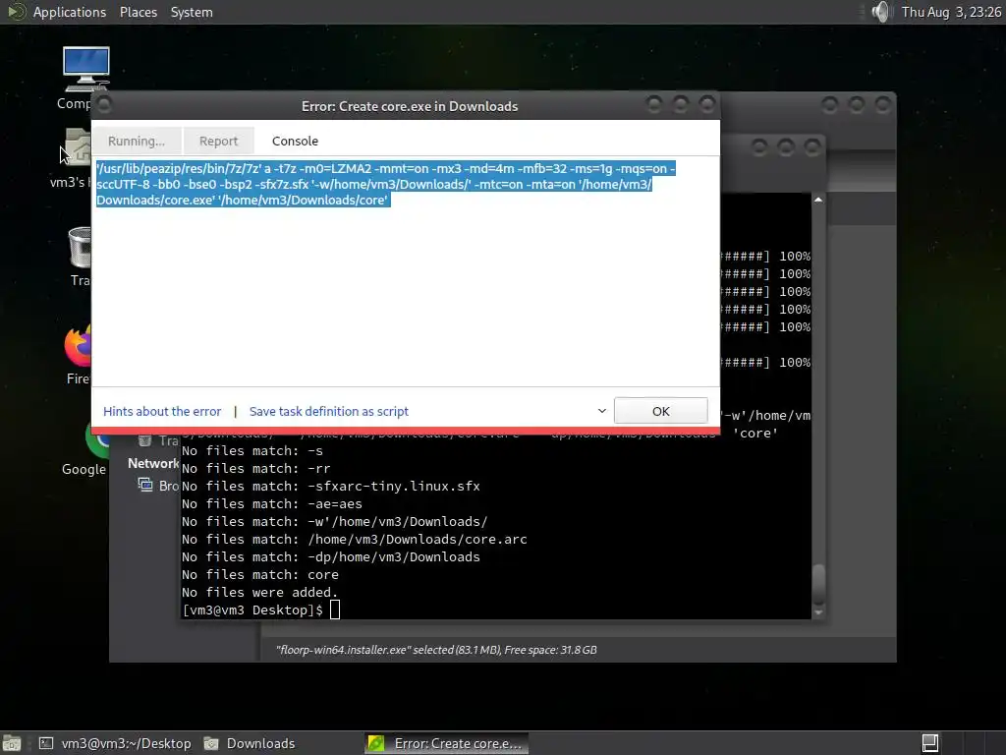Click the show desktop icon in bottom panel
Screen dimensions: 1006x755
(12, 743)
